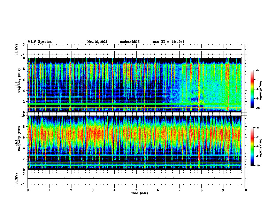Screen dimensions: 276x213
Task: Click the ch.2 spectrogram color scale bar
Action: pyautogui.click(x=252, y=147)
